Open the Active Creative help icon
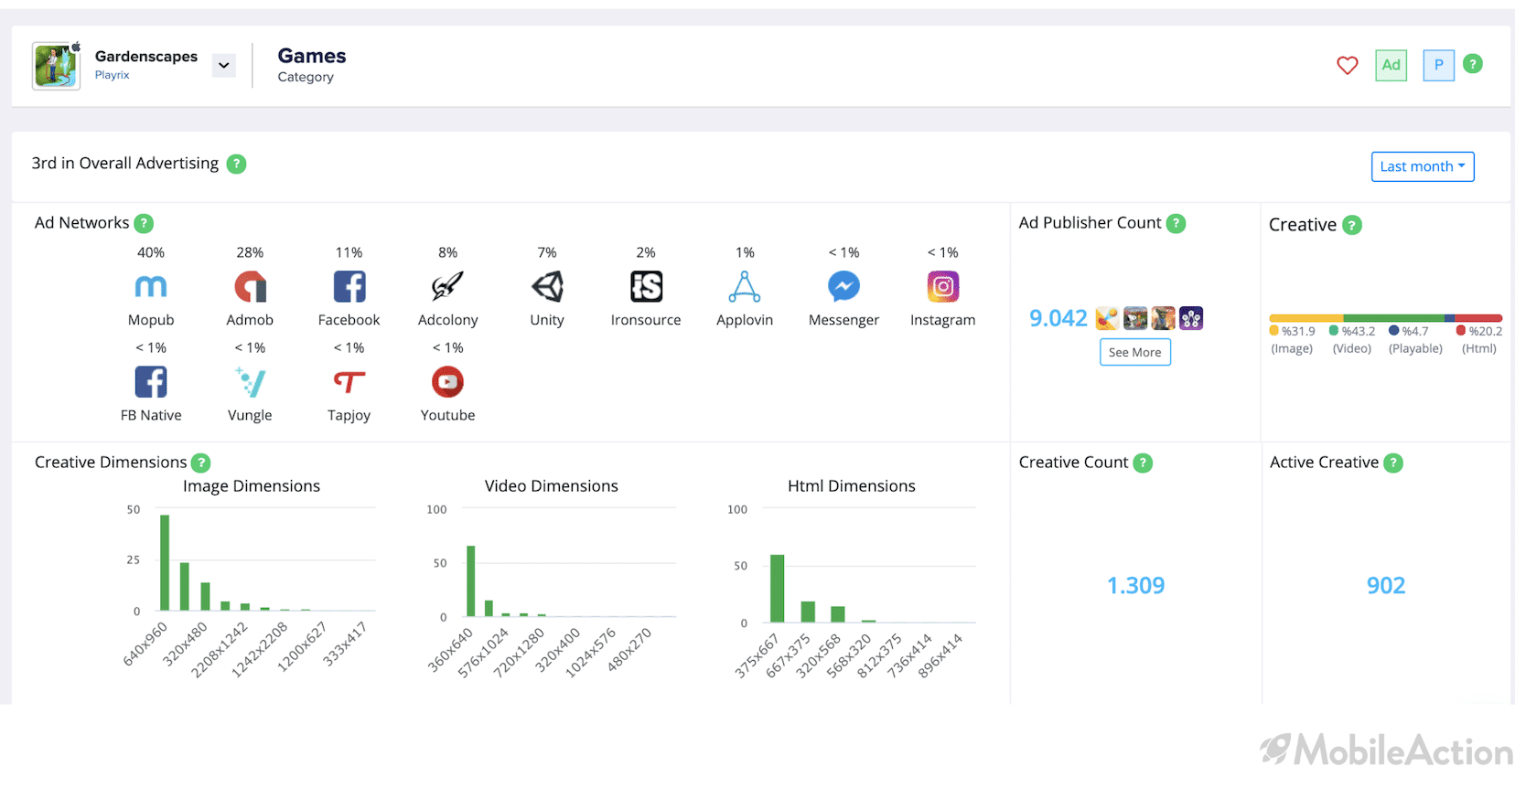1515x788 pixels. 1393,463
